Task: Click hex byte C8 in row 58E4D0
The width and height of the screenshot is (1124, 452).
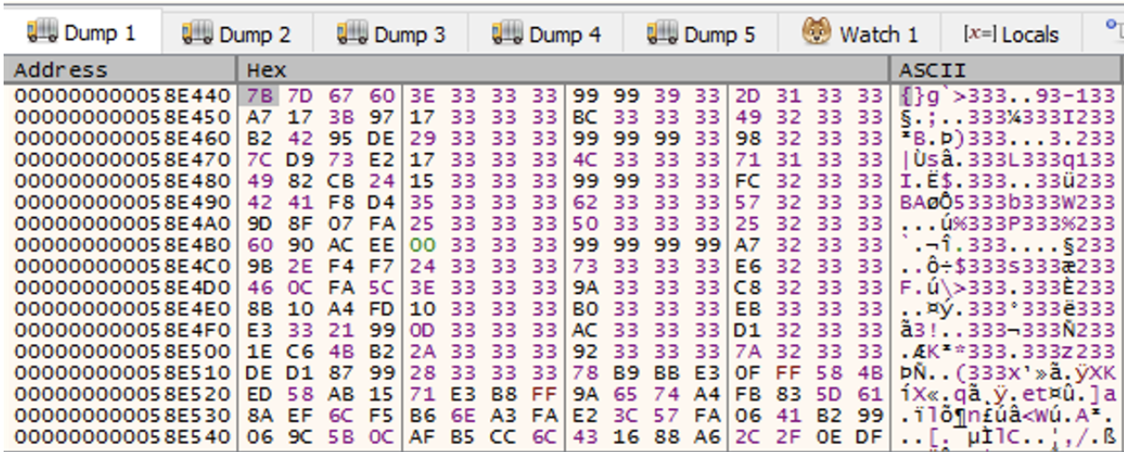Action: [748, 289]
